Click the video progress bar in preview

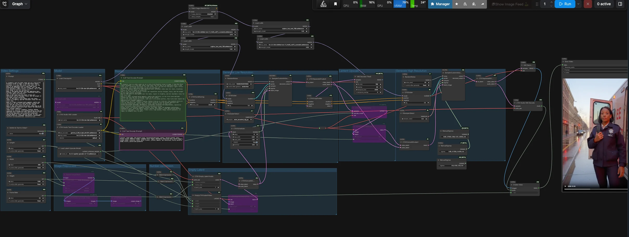[x=596, y=189]
